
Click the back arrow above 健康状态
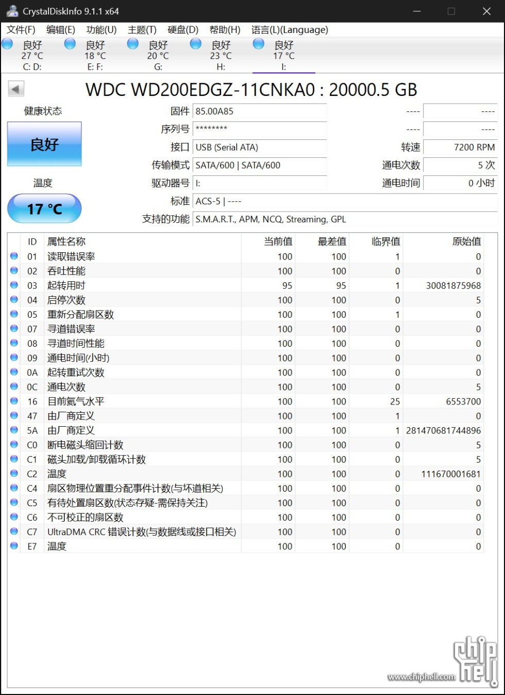click(16, 89)
